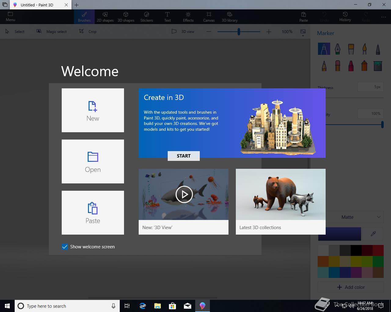Create a New project tile

tap(93, 110)
